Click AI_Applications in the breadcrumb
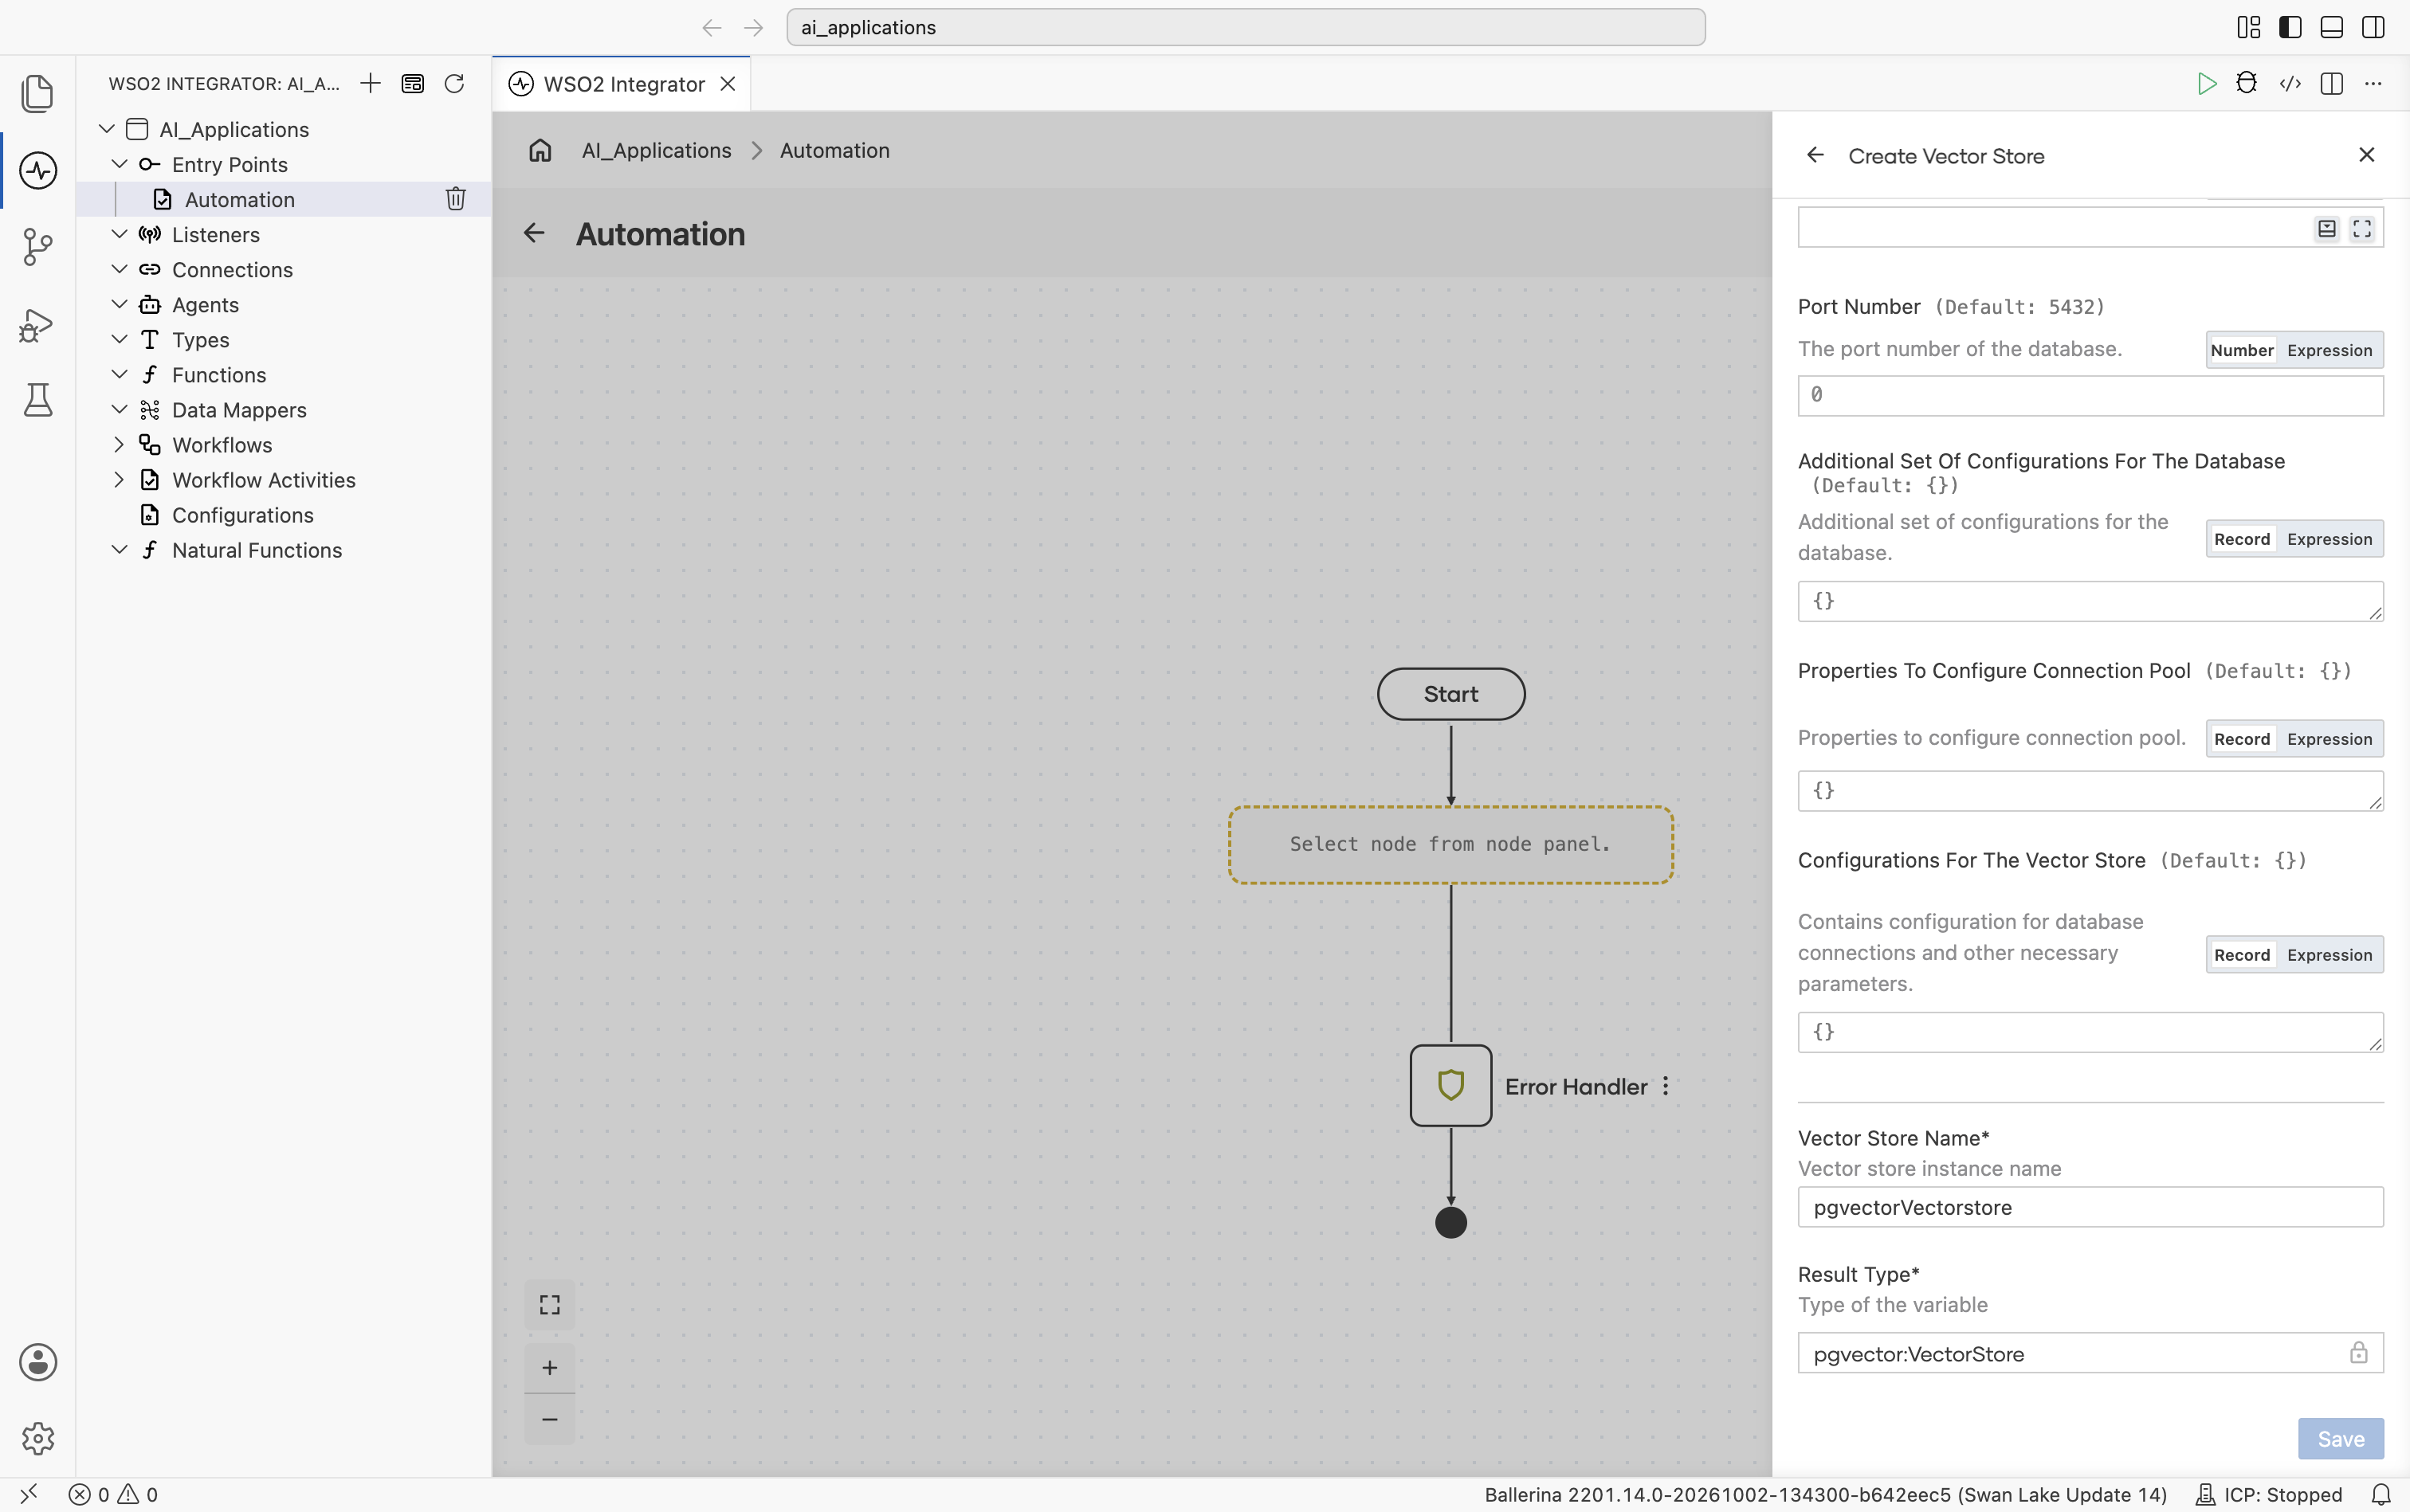Viewport: 2410px width, 1512px height. click(656, 150)
